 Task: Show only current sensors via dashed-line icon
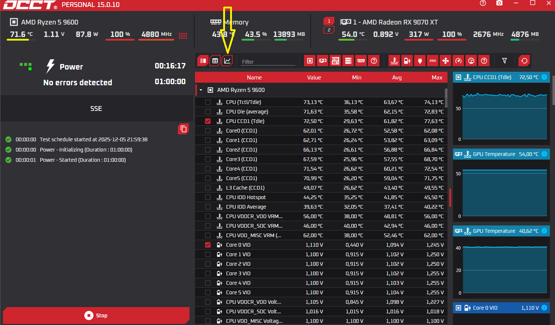[x=433, y=61]
